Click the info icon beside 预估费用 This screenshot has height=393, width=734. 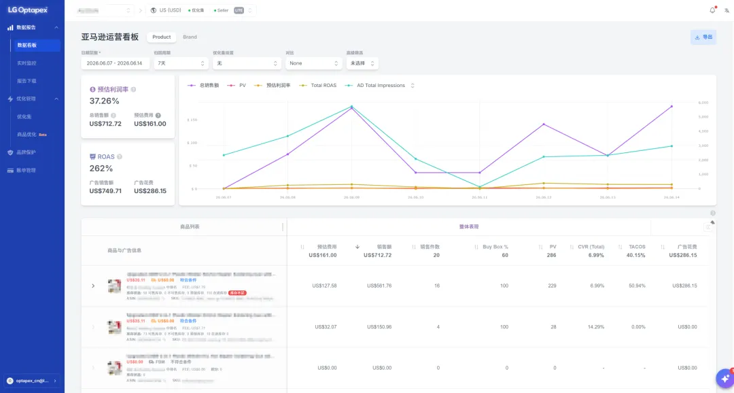[158, 115]
